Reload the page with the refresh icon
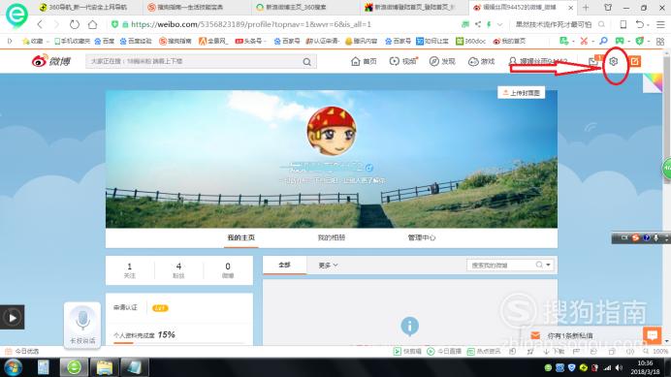This screenshot has width=671, height=377. click(75, 24)
